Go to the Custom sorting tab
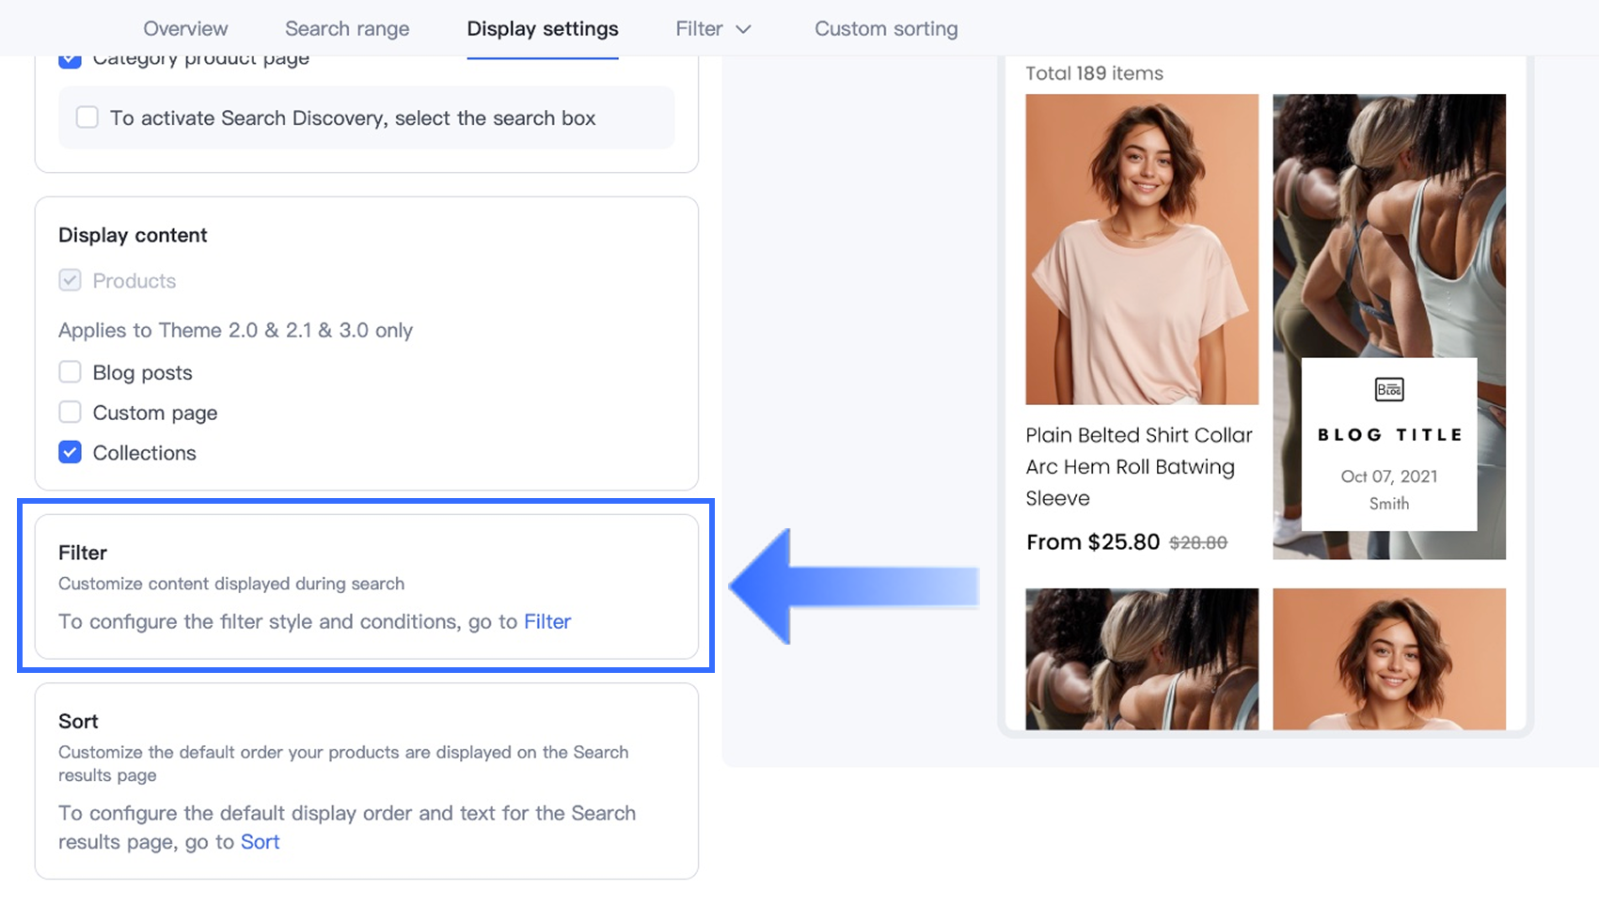Screen dimensions: 1599x921 886,28
